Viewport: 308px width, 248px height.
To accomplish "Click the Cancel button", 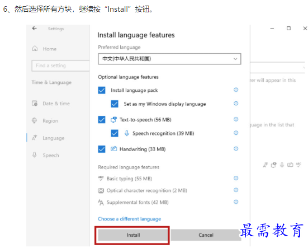I will [x=206, y=235].
